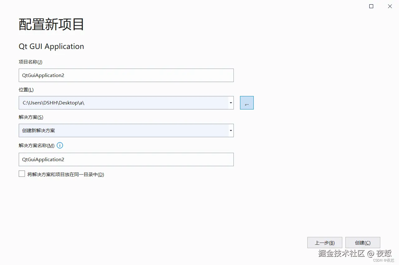Image resolution: width=399 pixels, height=265 pixels.
Task: Focus the solution name field 解决方案名称
Action: click(x=126, y=159)
